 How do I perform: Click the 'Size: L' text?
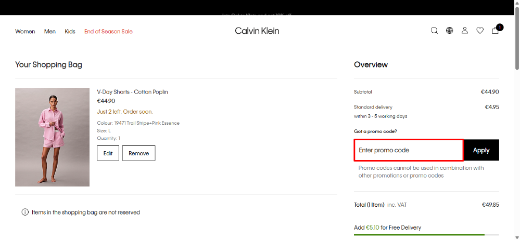click(x=104, y=131)
